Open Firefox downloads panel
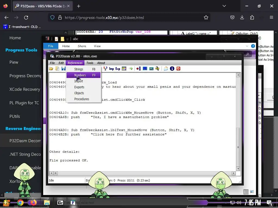Screen dimensions: 278x208 (242, 18)
